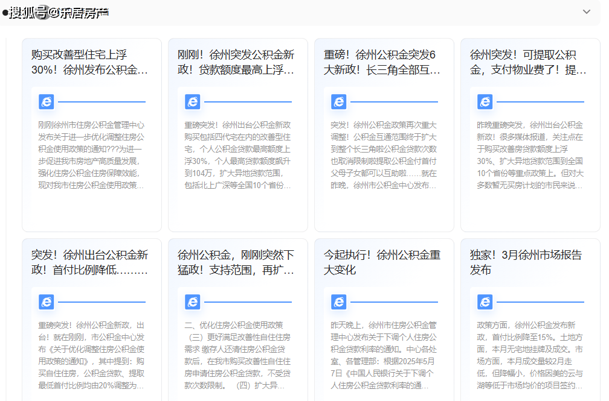
Task: Open headline 今起执行！徐州公积金重大变化
Action: pyautogui.click(x=383, y=262)
